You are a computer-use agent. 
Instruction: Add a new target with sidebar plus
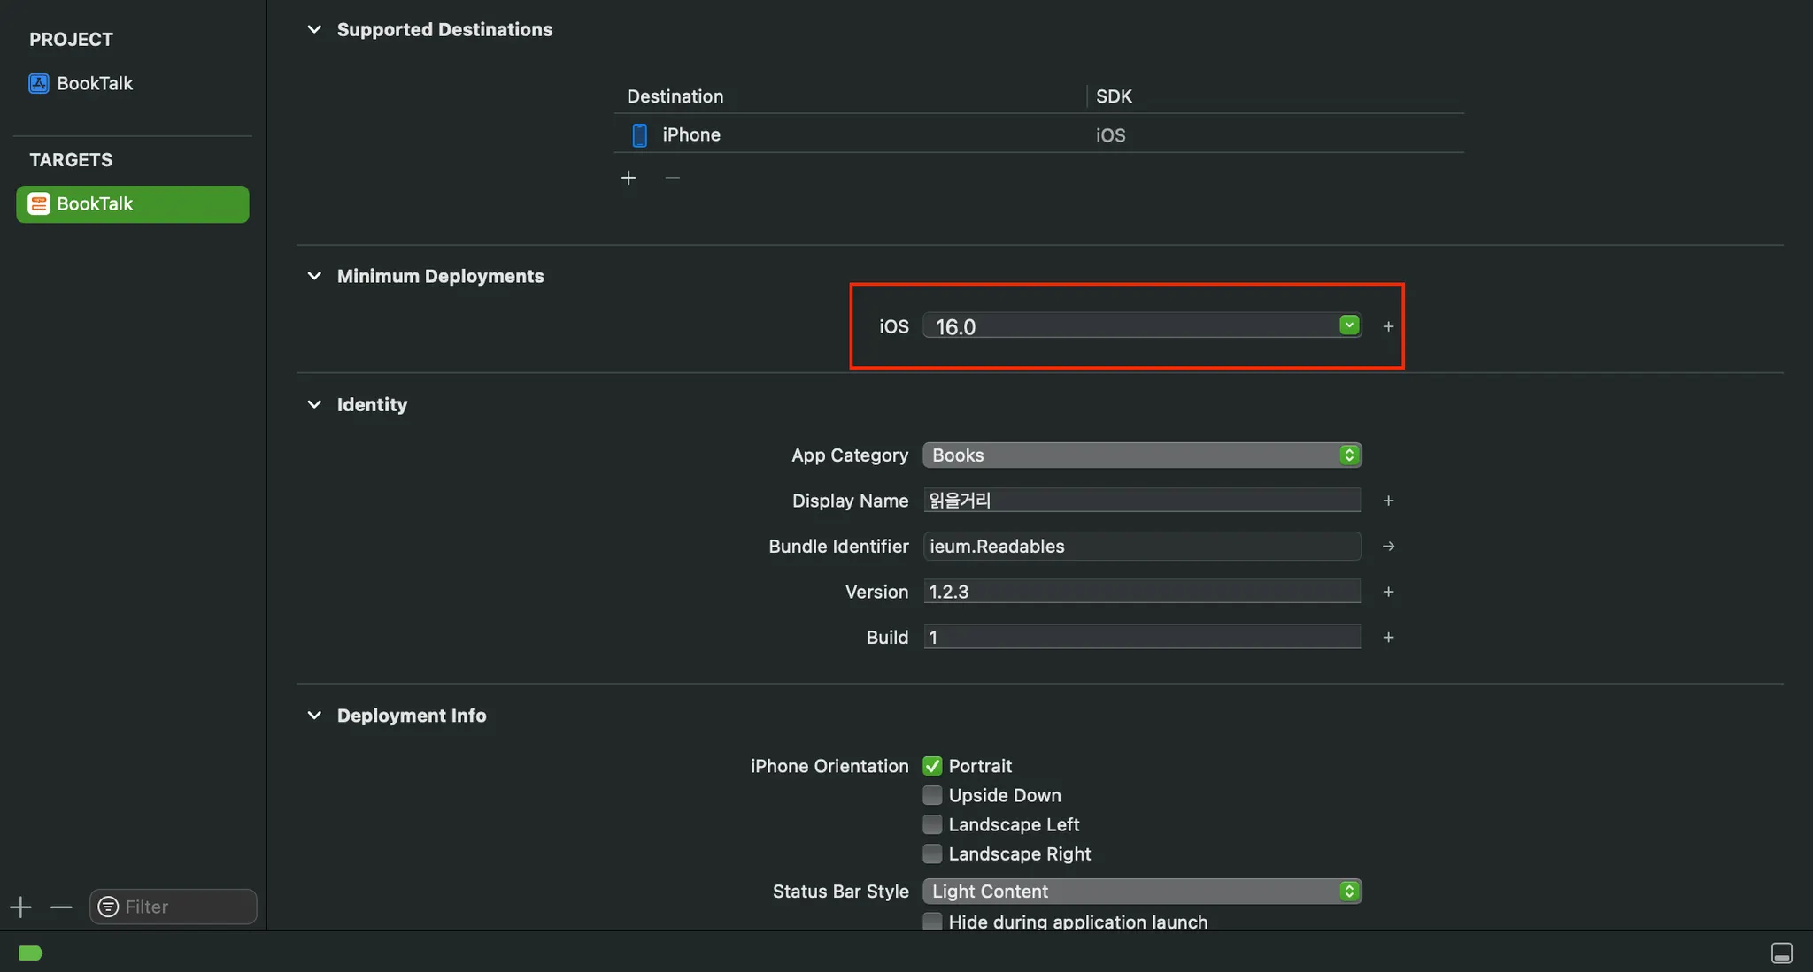pos(20,907)
